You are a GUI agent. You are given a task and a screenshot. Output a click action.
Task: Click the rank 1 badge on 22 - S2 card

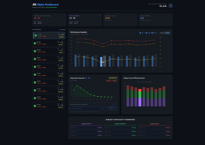coord(36,35)
